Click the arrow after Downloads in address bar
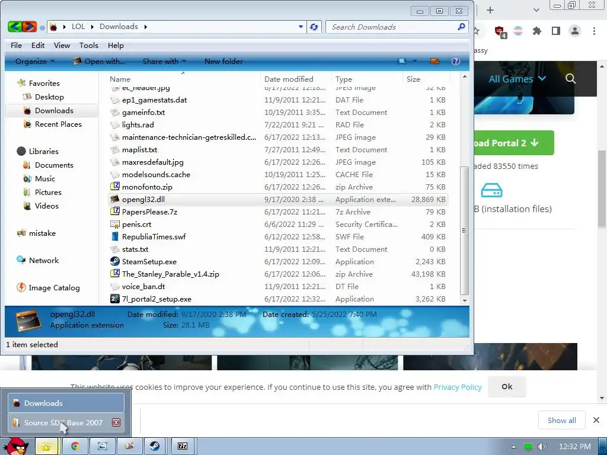This screenshot has width=607, height=455. click(146, 27)
